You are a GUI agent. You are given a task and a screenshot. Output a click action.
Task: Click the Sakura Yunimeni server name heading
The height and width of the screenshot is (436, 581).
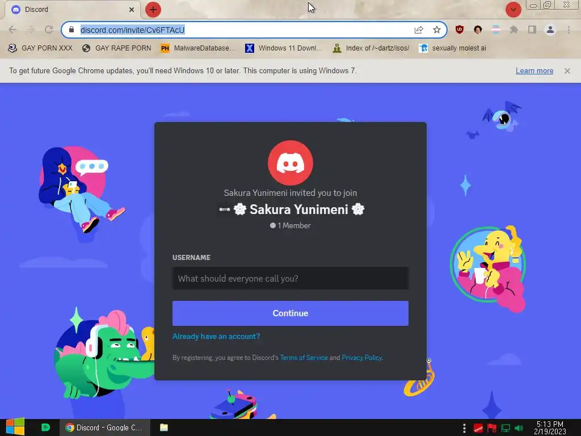coord(298,209)
